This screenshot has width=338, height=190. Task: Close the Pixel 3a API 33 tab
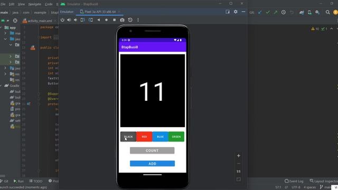(x=119, y=12)
